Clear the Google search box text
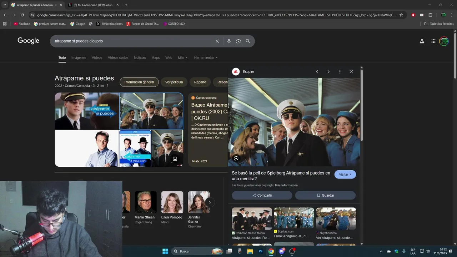Image resolution: width=457 pixels, height=257 pixels. click(x=217, y=41)
